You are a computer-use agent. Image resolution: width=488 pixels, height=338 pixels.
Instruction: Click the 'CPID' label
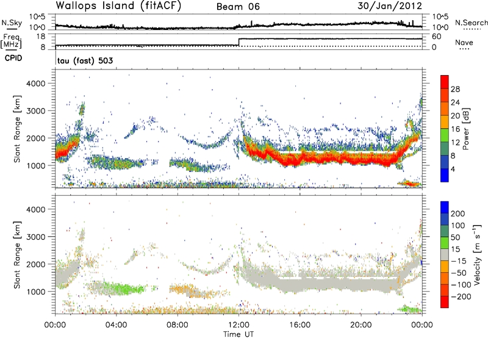(x=13, y=58)
